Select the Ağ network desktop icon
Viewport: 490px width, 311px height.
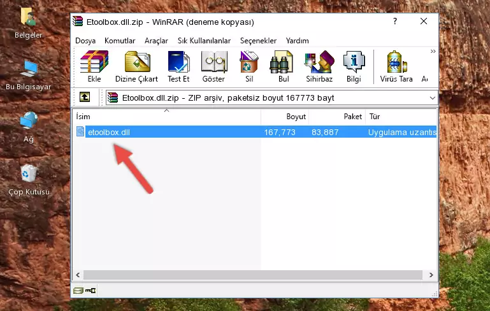[29, 127]
